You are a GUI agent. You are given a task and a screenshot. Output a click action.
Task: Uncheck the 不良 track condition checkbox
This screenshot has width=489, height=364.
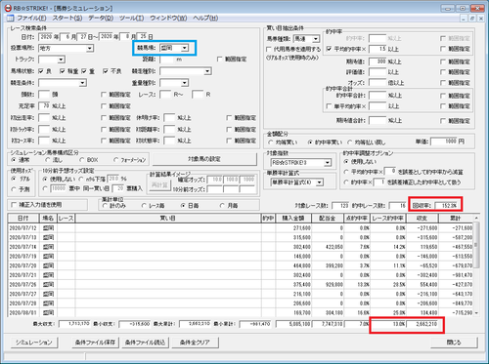point(106,71)
